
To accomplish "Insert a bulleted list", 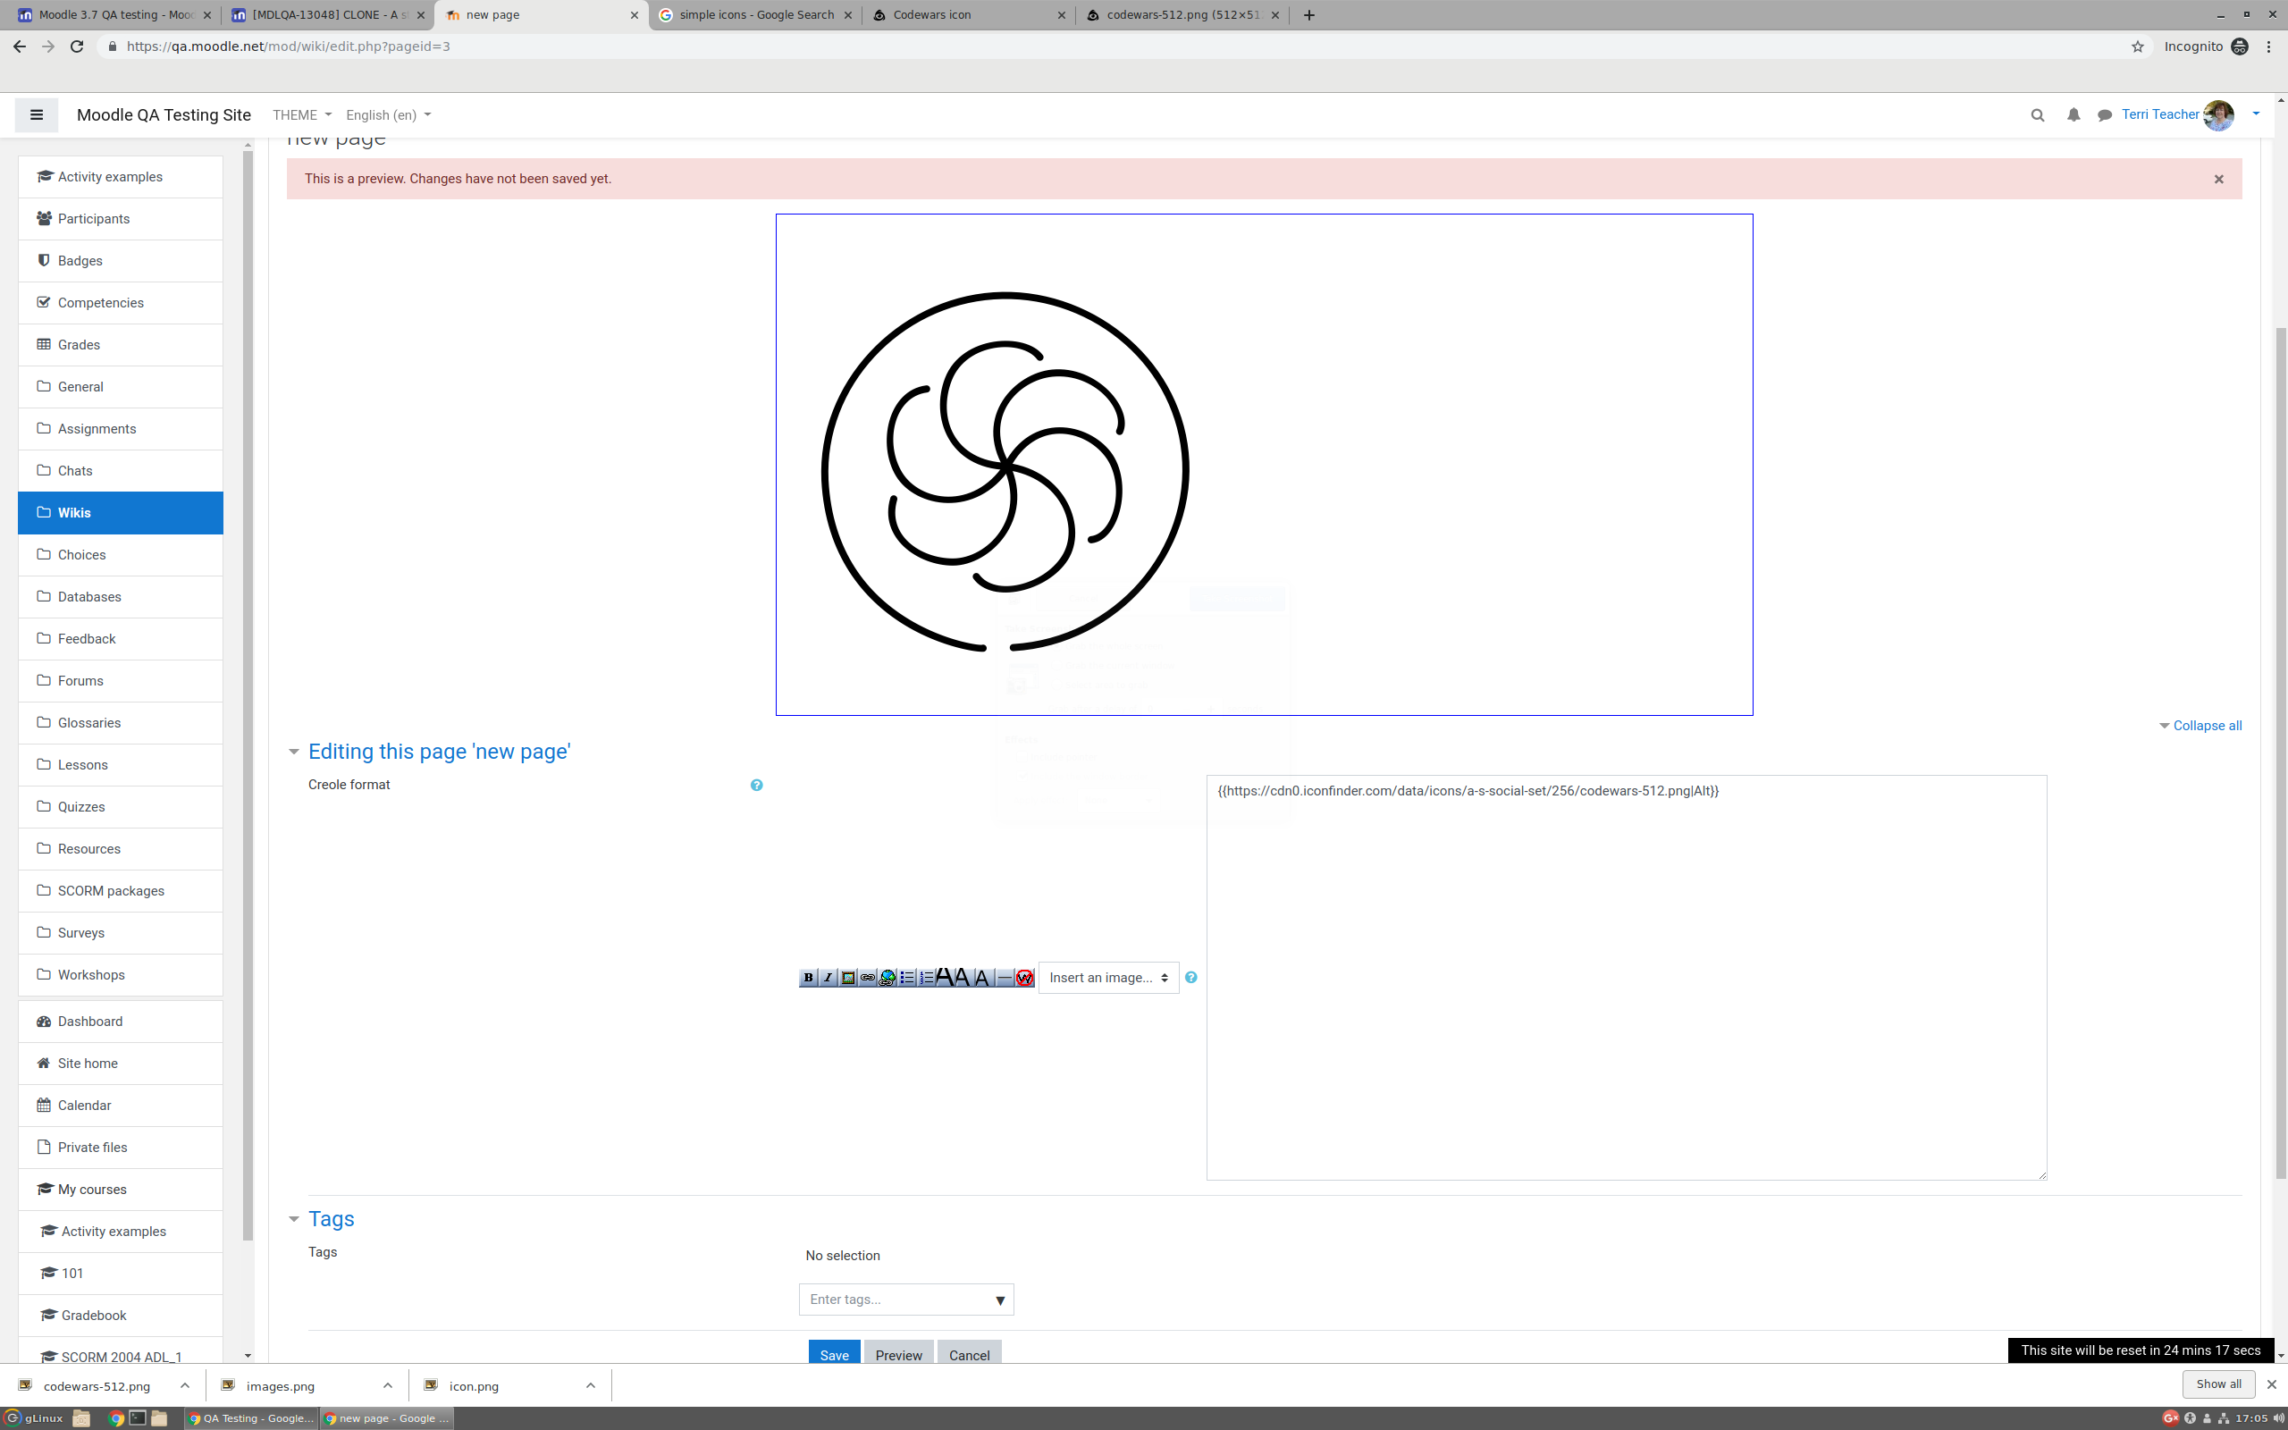I will (908, 977).
